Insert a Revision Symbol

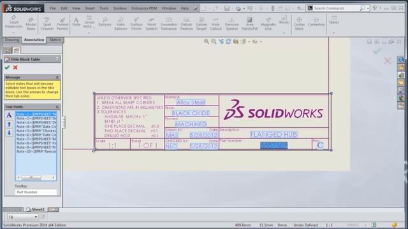click(x=231, y=24)
